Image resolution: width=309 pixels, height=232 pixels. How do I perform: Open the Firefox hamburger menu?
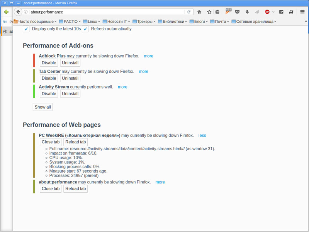[302, 12]
